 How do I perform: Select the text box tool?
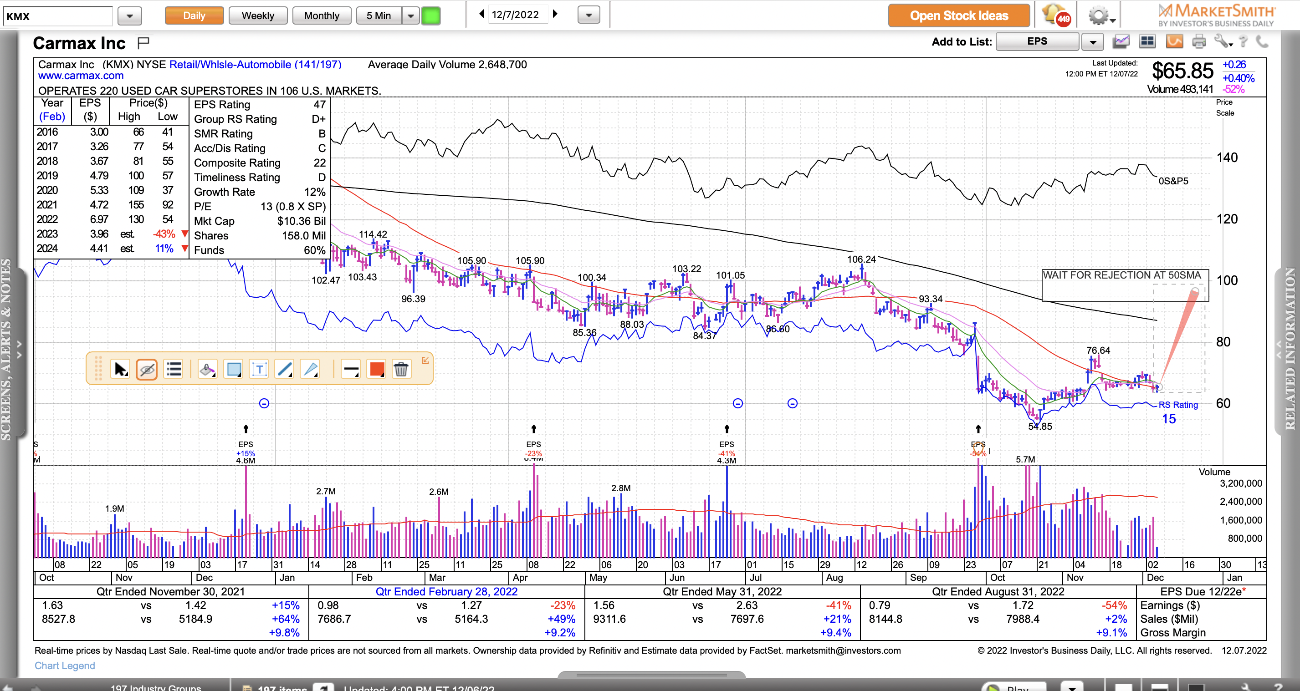pyautogui.click(x=259, y=370)
